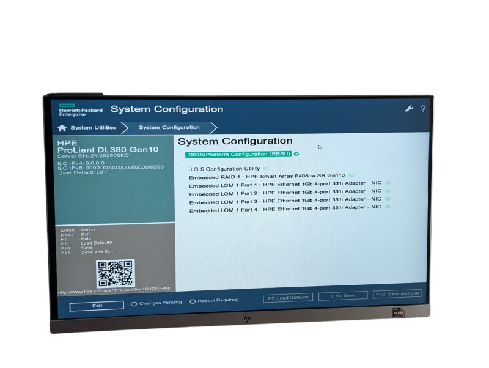Click the QR code help image

[116, 273]
